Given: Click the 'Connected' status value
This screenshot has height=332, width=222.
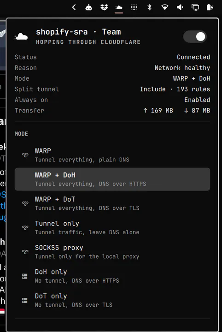Looking at the screenshot, I should (193, 57).
